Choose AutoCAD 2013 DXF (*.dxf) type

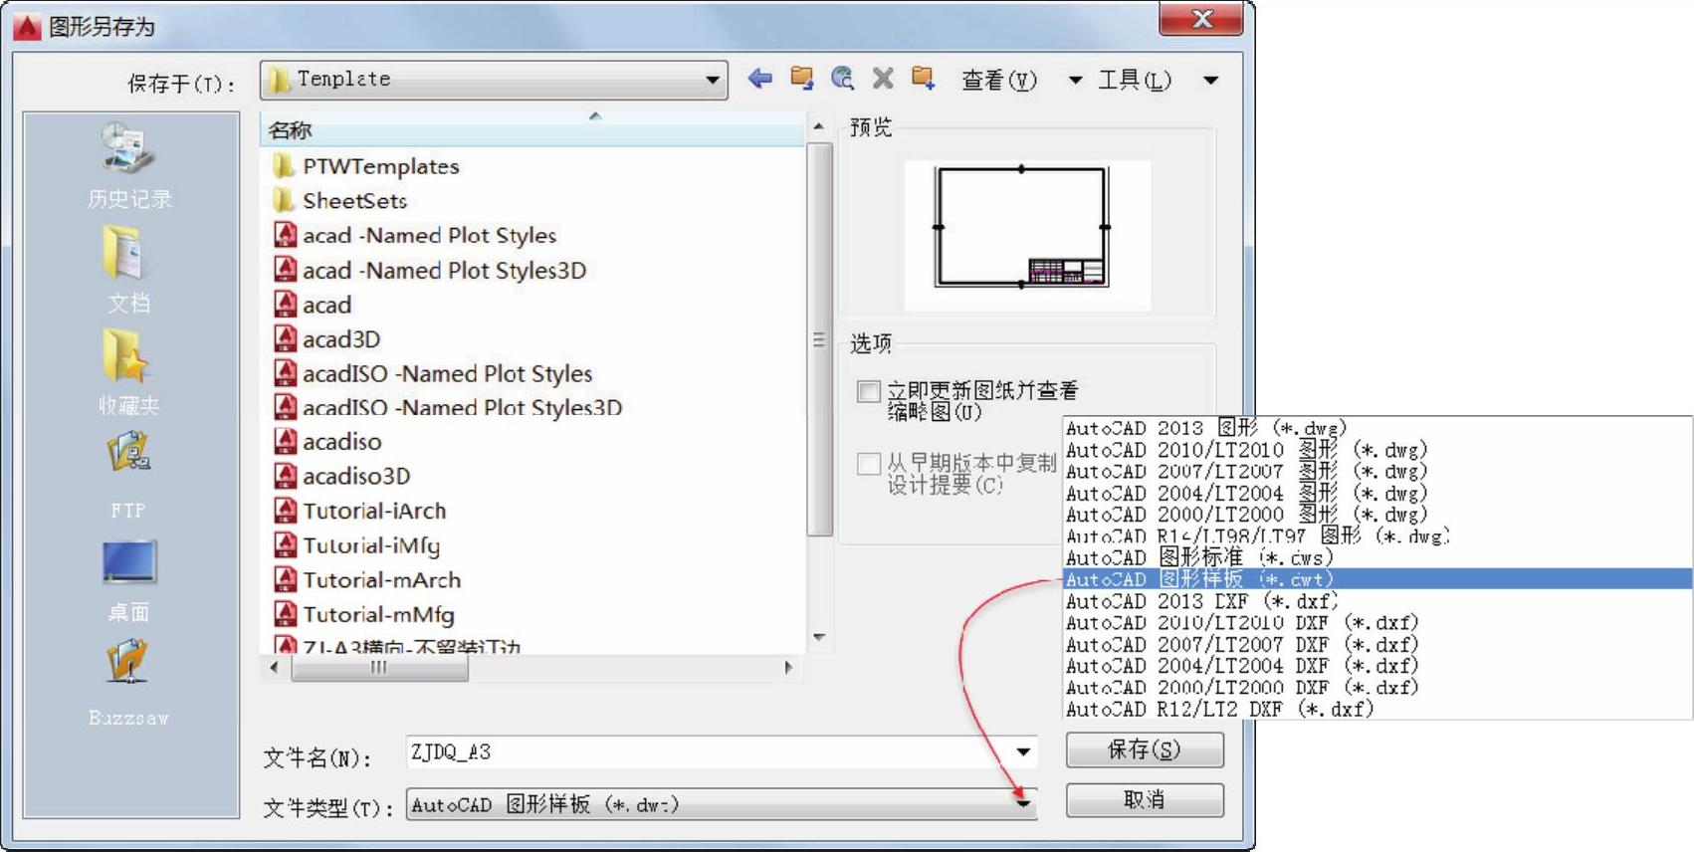(1377, 601)
